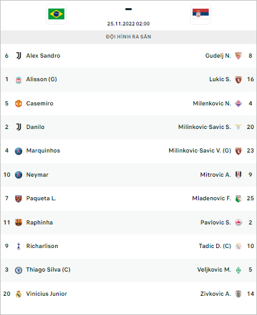Viewport: 257px width, 315px height.
Task: Open Milinkovic-Savic S. player link
Action: click(204, 127)
